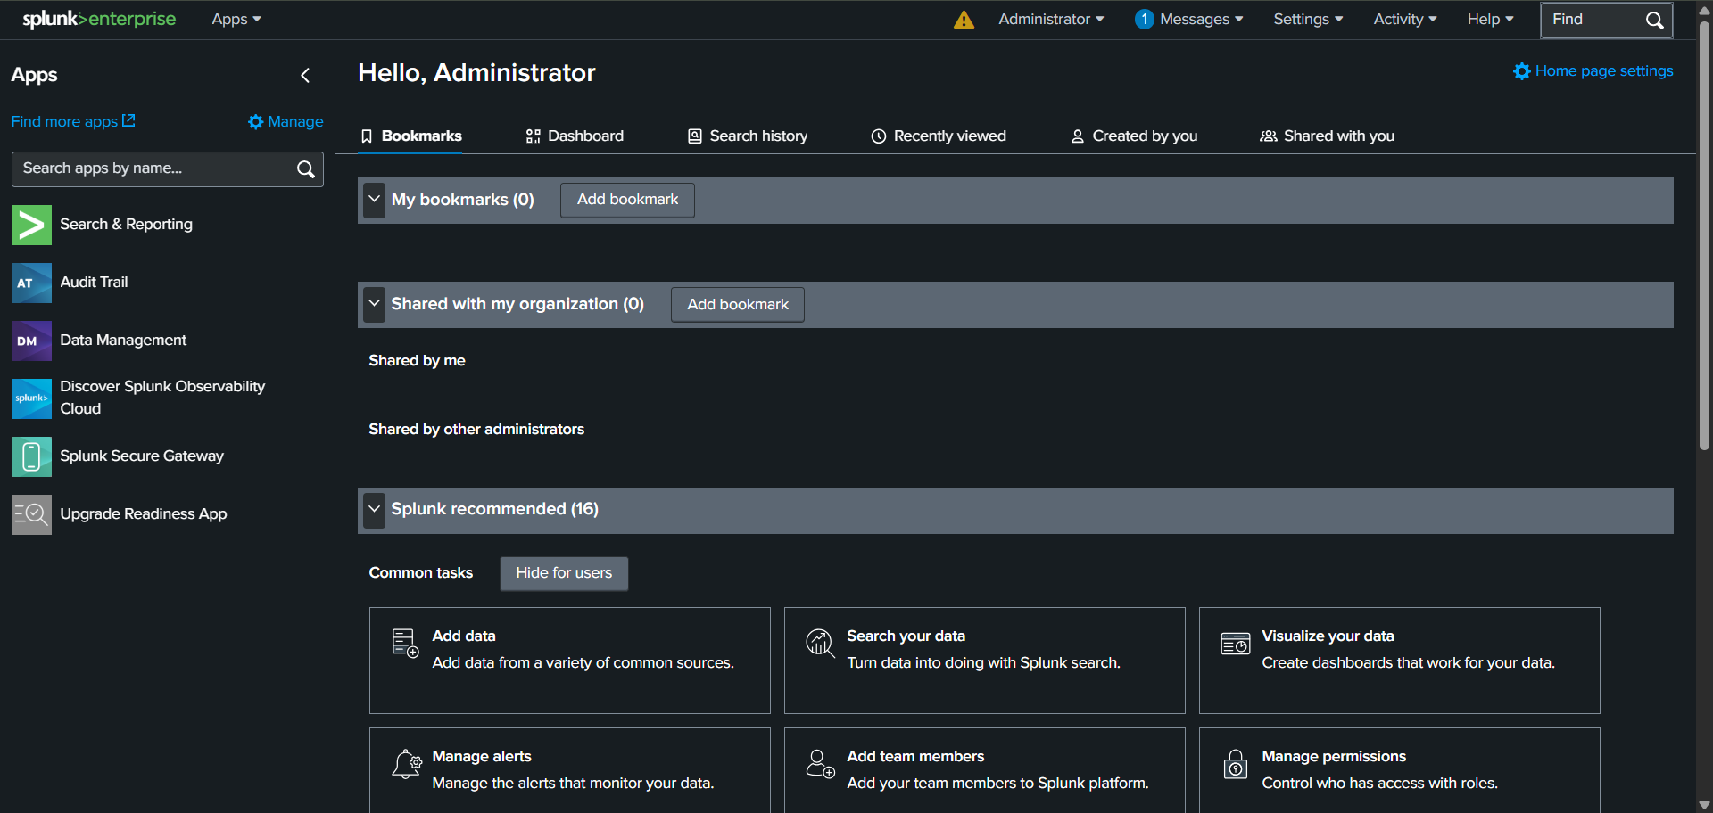The width and height of the screenshot is (1713, 813).
Task: Click the Manage alerts card title
Action: point(482,757)
